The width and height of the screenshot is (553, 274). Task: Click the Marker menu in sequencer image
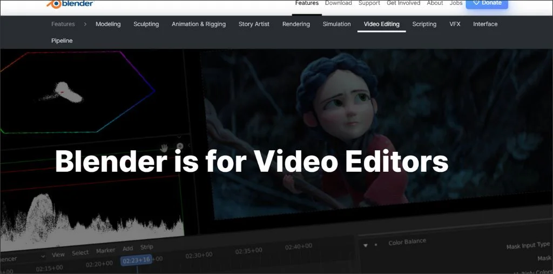coord(105,250)
